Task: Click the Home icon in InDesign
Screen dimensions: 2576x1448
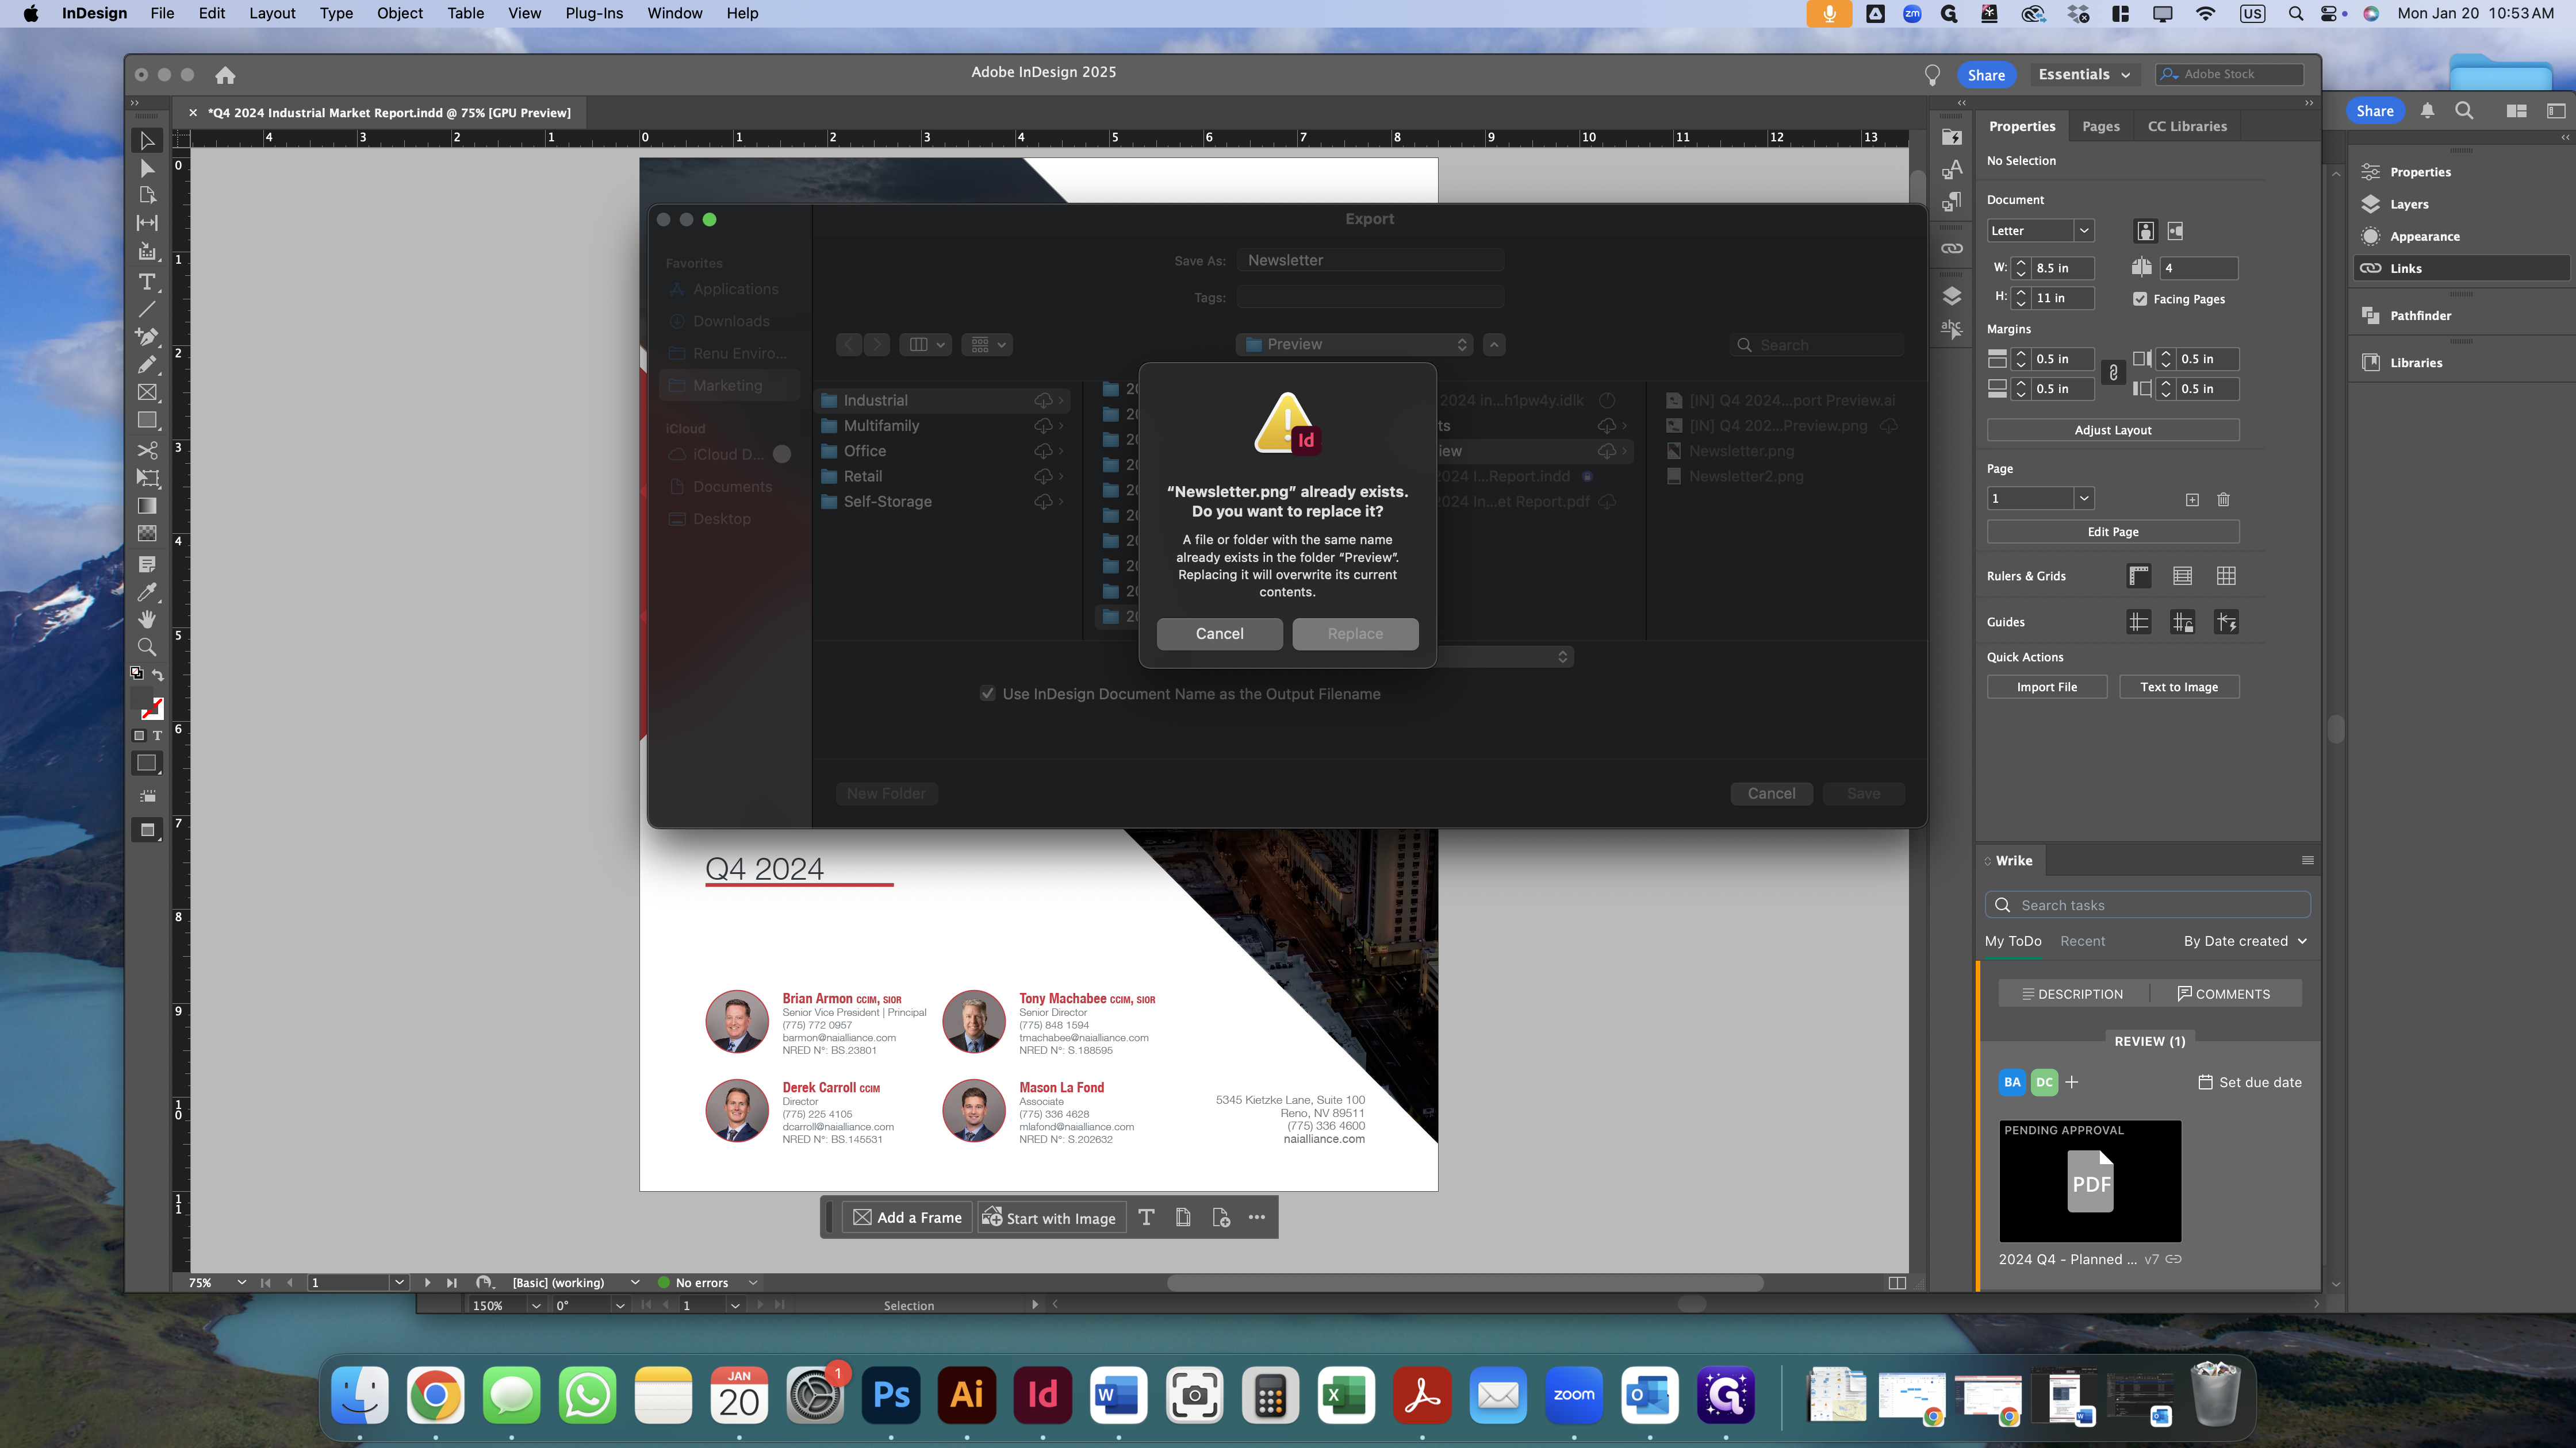Action: [225, 75]
